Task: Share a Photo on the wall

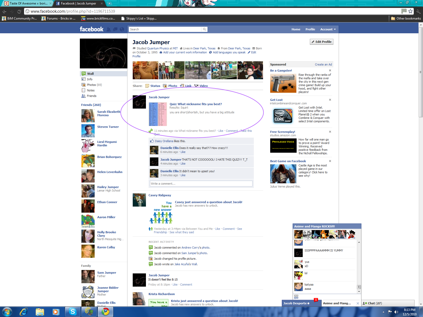Action: 170,86
